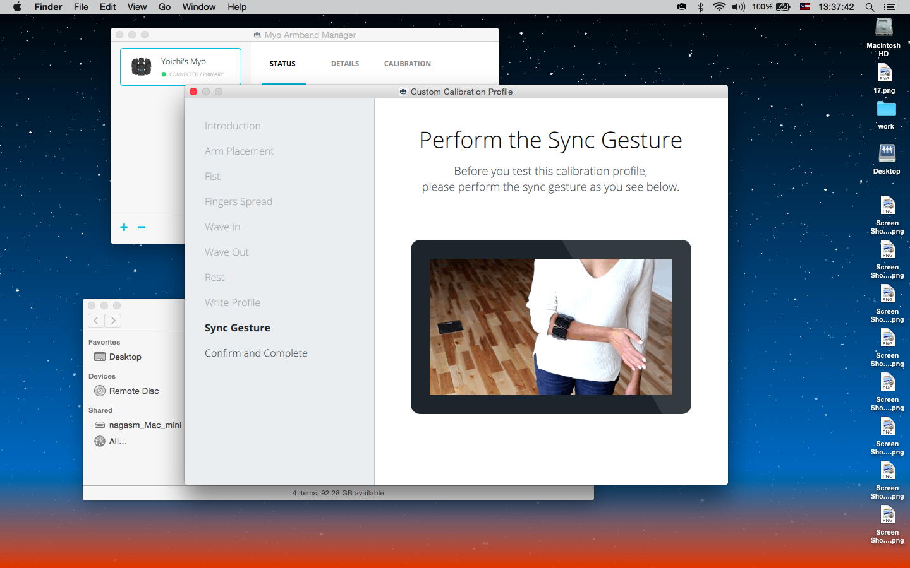This screenshot has width=910, height=568.
Task: Open the Window menu
Action: [199, 7]
